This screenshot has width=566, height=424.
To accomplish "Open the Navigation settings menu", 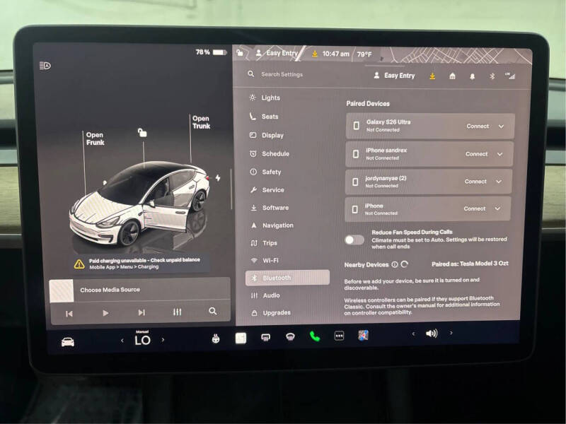I will [277, 225].
